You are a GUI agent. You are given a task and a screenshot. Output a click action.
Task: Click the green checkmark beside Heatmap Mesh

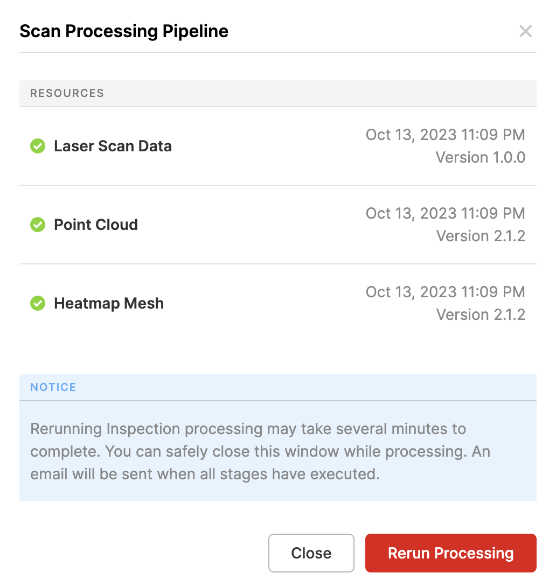point(37,303)
